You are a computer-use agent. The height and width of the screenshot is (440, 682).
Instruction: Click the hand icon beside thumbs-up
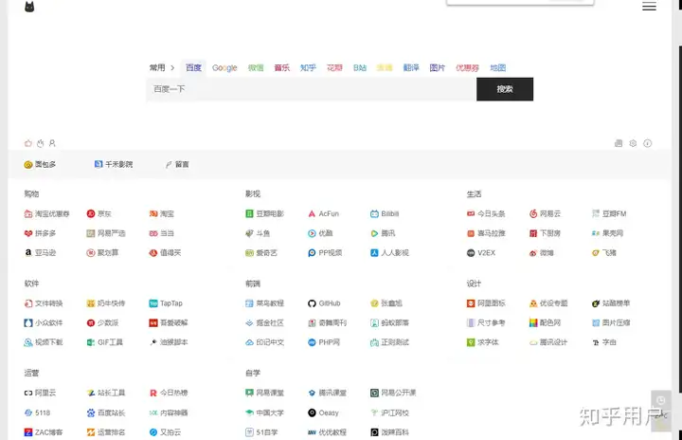point(41,143)
